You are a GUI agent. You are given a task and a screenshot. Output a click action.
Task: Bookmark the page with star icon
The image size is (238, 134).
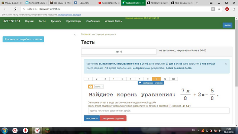(x=219, y=9)
